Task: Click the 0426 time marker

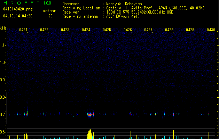Action: tap(128, 30)
